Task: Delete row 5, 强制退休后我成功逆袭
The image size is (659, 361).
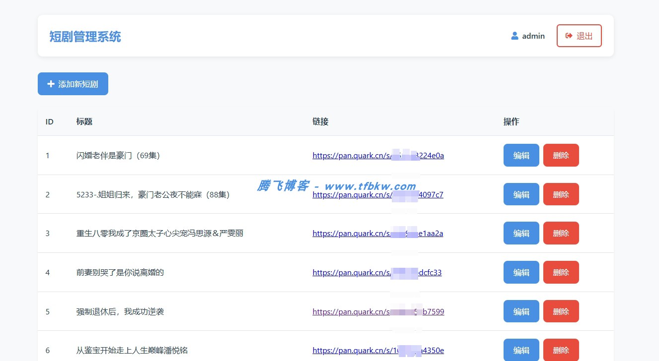Action: 561,311
